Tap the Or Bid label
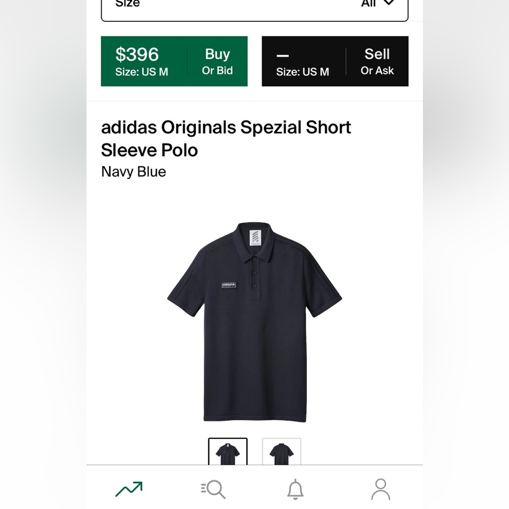This screenshot has height=509, width=509. (217, 71)
